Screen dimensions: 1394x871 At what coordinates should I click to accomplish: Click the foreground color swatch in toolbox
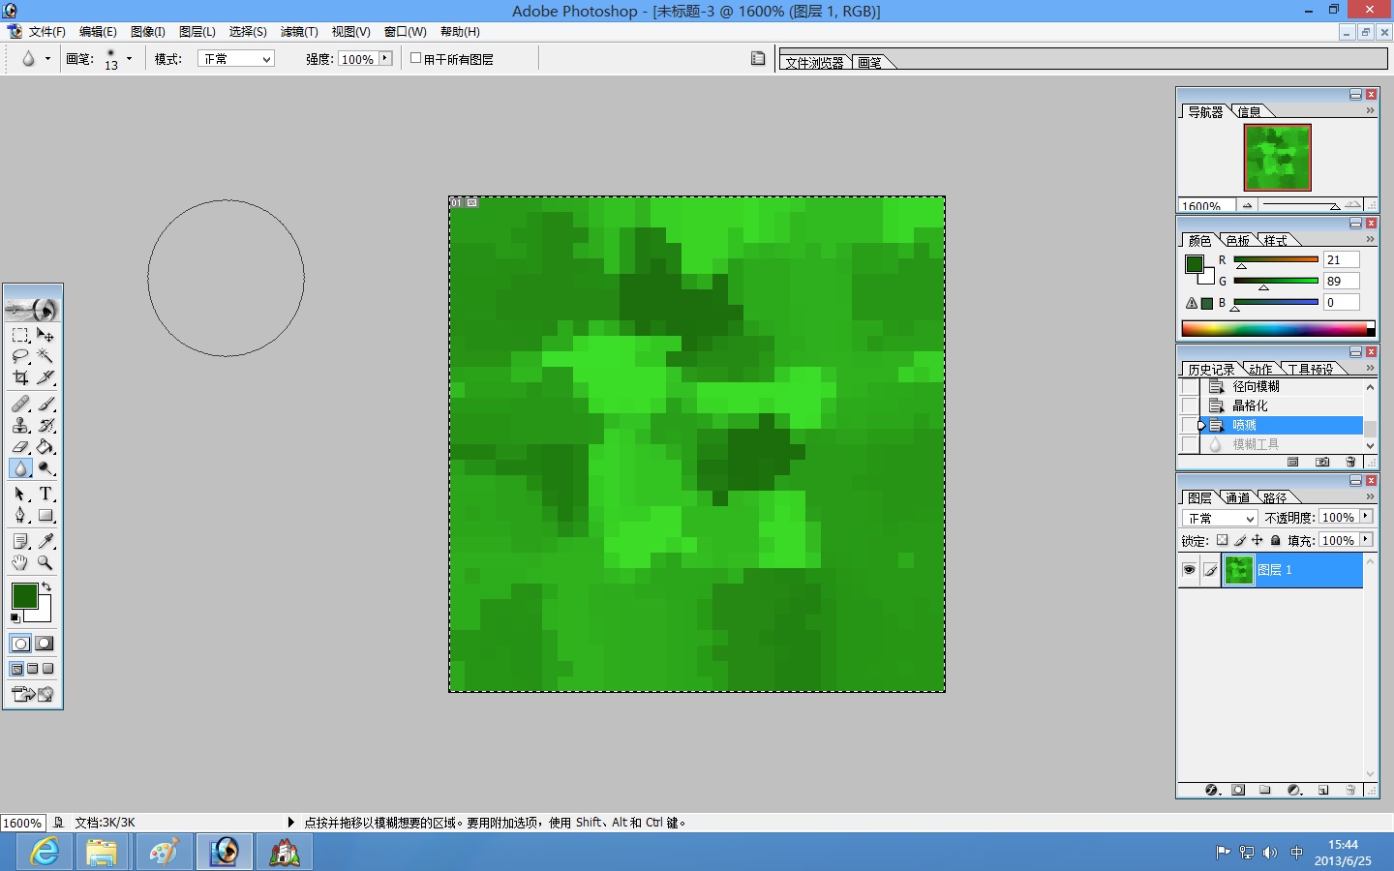point(24,596)
